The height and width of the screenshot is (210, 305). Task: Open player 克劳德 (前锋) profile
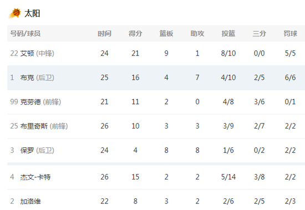(x=40, y=102)
